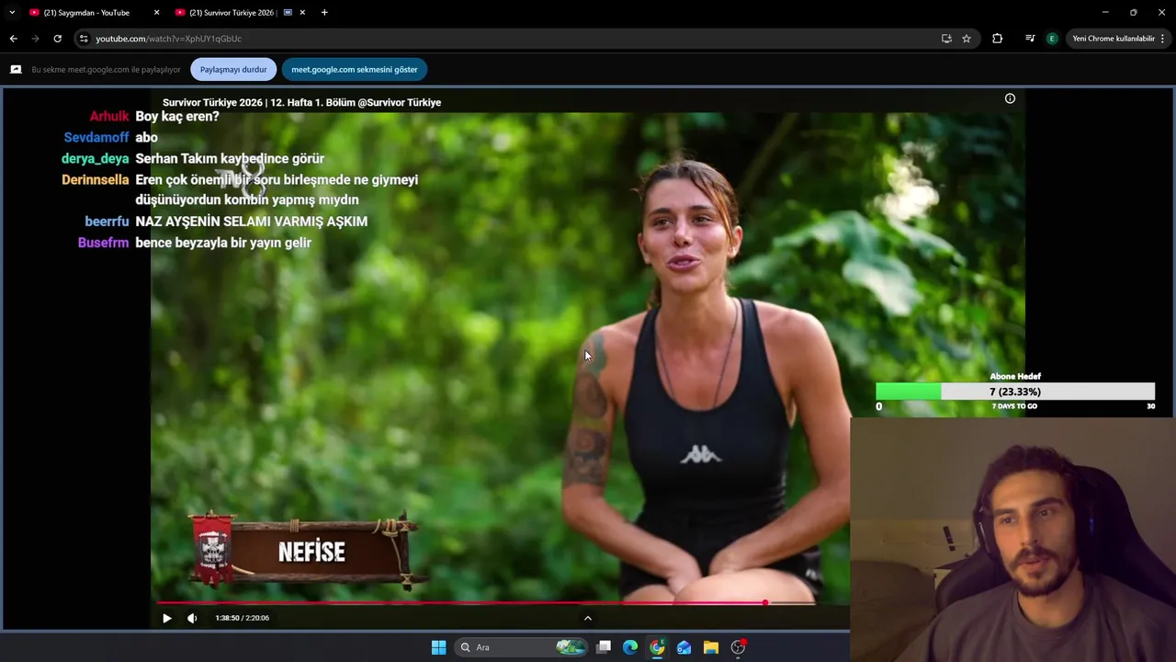Click the 1:38:50 / 2:20:06 timestamp
The height and width of the screenshot is (662, 1176).
point(242,618)
